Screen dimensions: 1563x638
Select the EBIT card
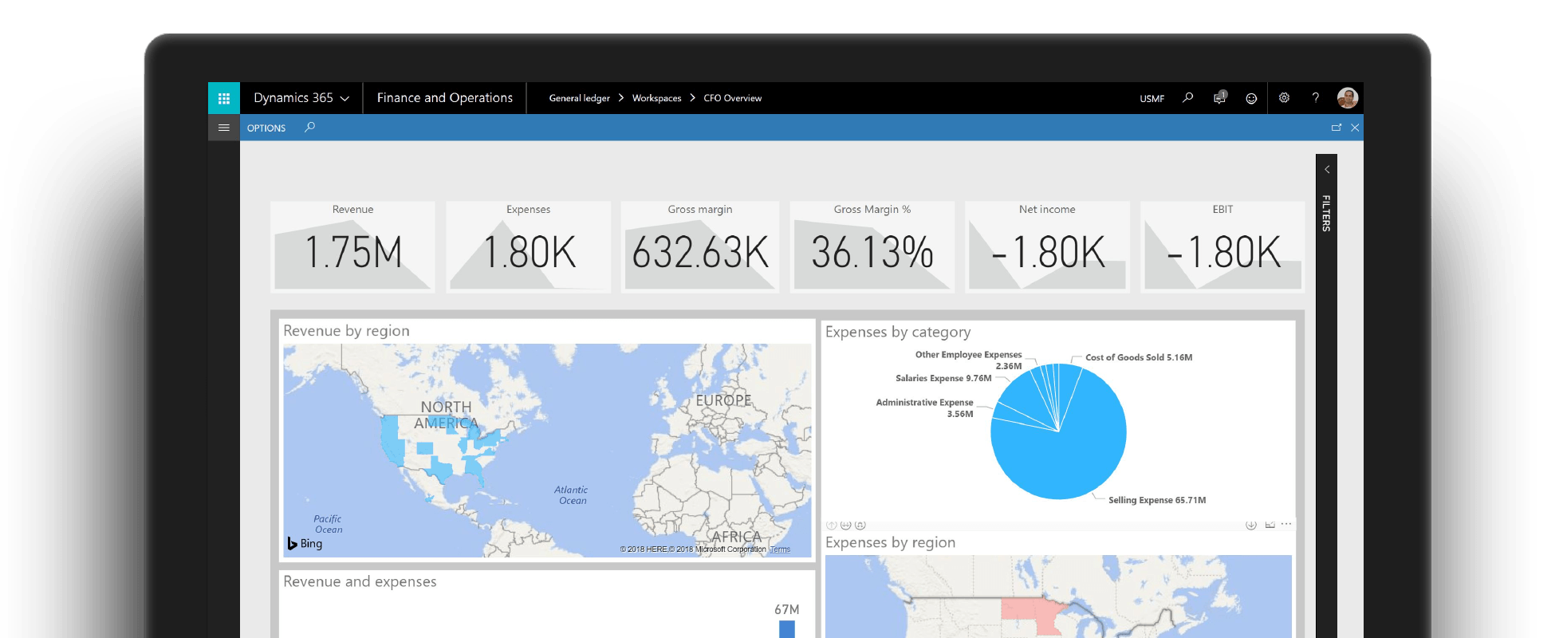pos(1222,247)
